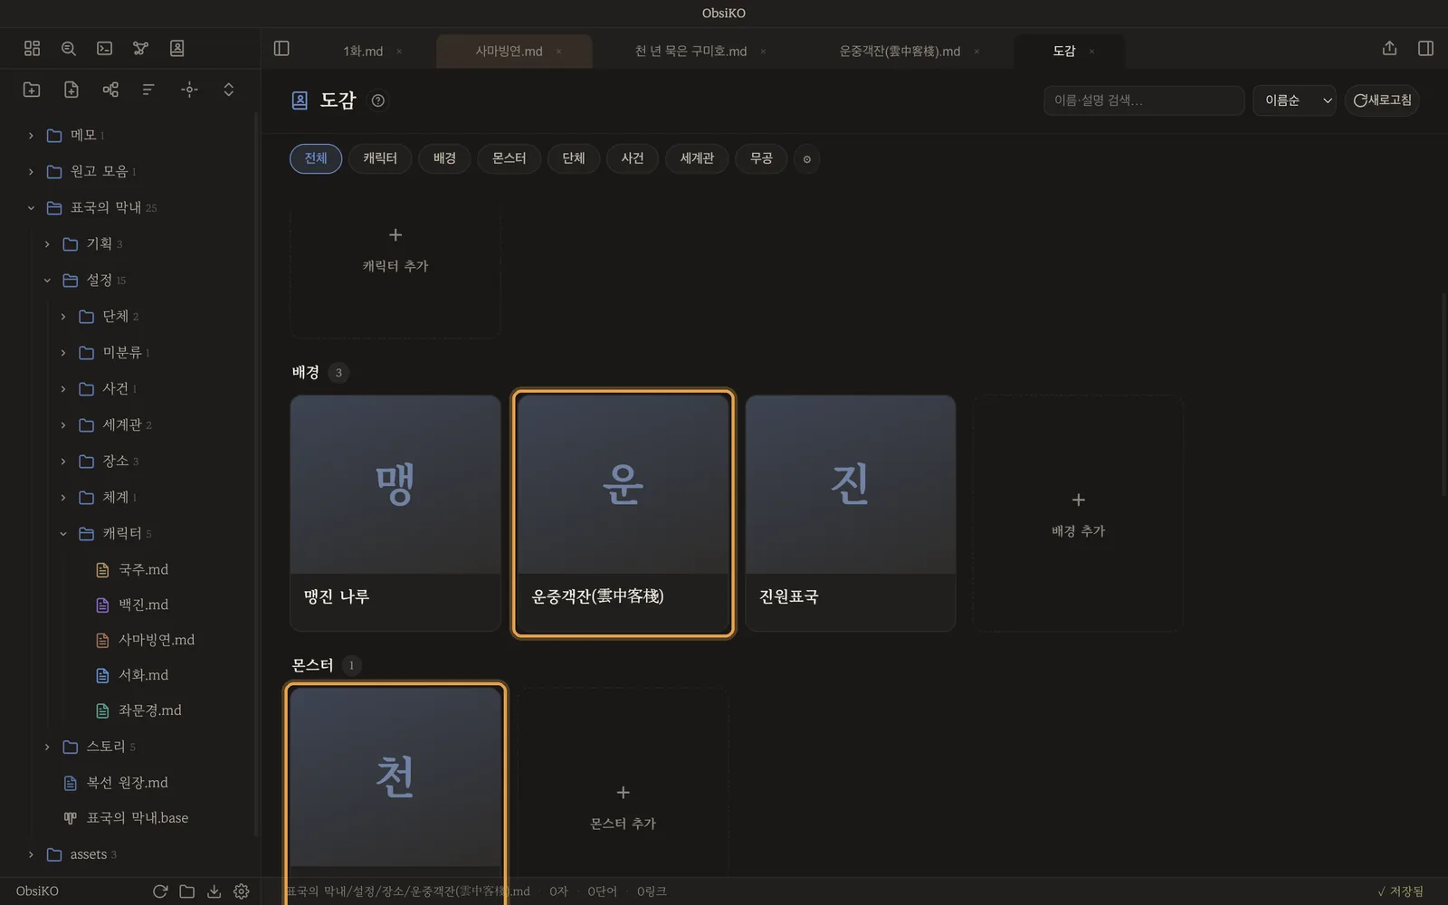Create a new note via toolbar icon
Viewport: 1448px width, 905px height.
71,89
